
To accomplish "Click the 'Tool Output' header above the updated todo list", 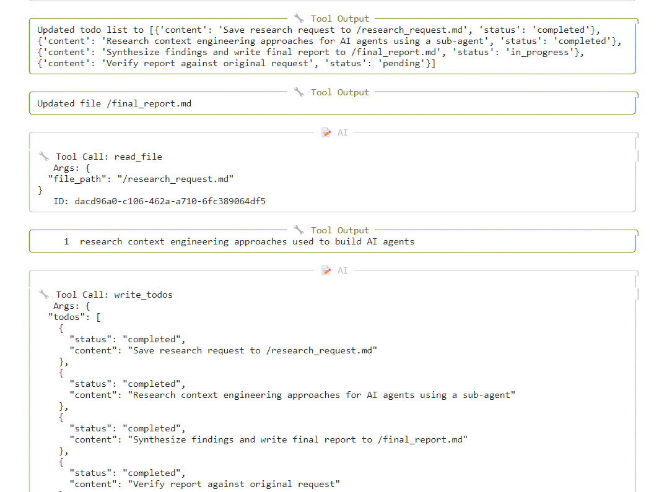I will coord(340,19).
